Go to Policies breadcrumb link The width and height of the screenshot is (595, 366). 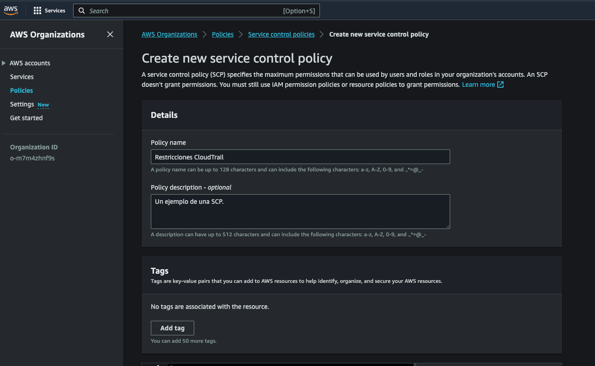(x=223, y=34)
